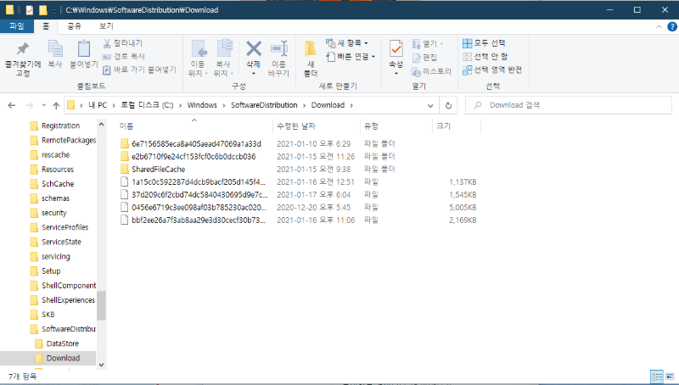Click the up-arrow parent folder button
Screen dimensions: 679x385
click(51, 105)
